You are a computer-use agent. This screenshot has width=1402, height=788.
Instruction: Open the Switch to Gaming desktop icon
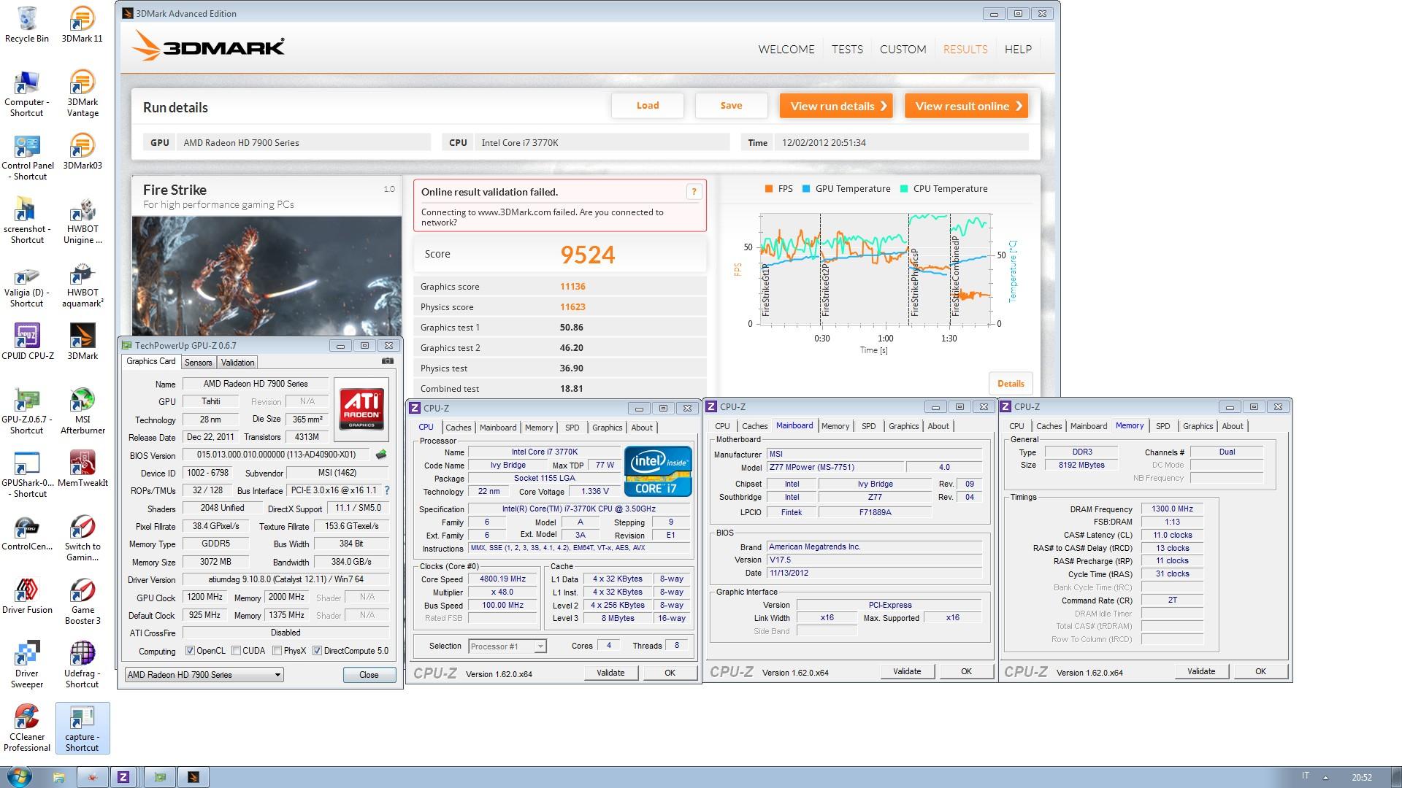(x=82, y=538)
